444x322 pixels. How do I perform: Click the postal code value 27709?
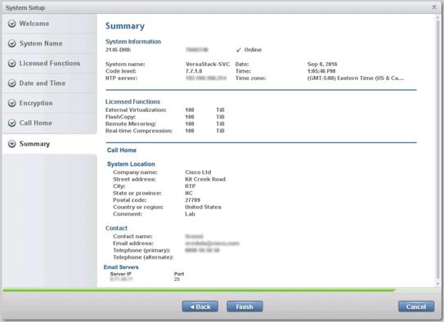(192, 200)
